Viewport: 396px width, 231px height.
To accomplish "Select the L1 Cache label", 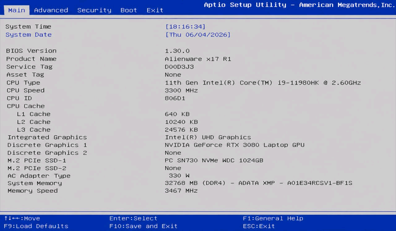I will pyautogui.click(x=34, y=114).
